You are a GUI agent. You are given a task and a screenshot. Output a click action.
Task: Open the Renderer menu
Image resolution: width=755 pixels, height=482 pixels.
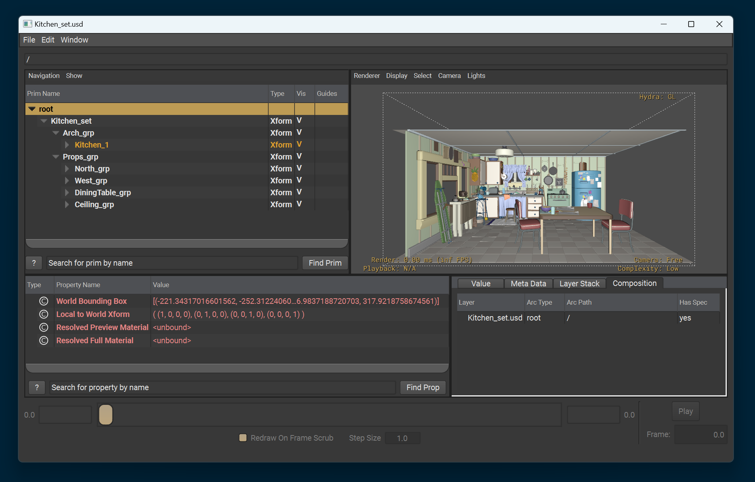[x=367, y=76]
